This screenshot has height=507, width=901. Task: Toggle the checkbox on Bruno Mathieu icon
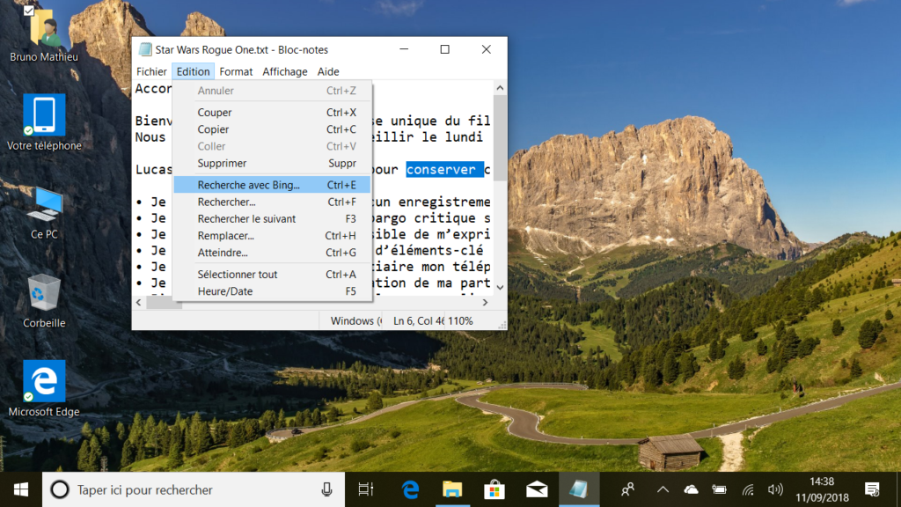tap(29, 11)
